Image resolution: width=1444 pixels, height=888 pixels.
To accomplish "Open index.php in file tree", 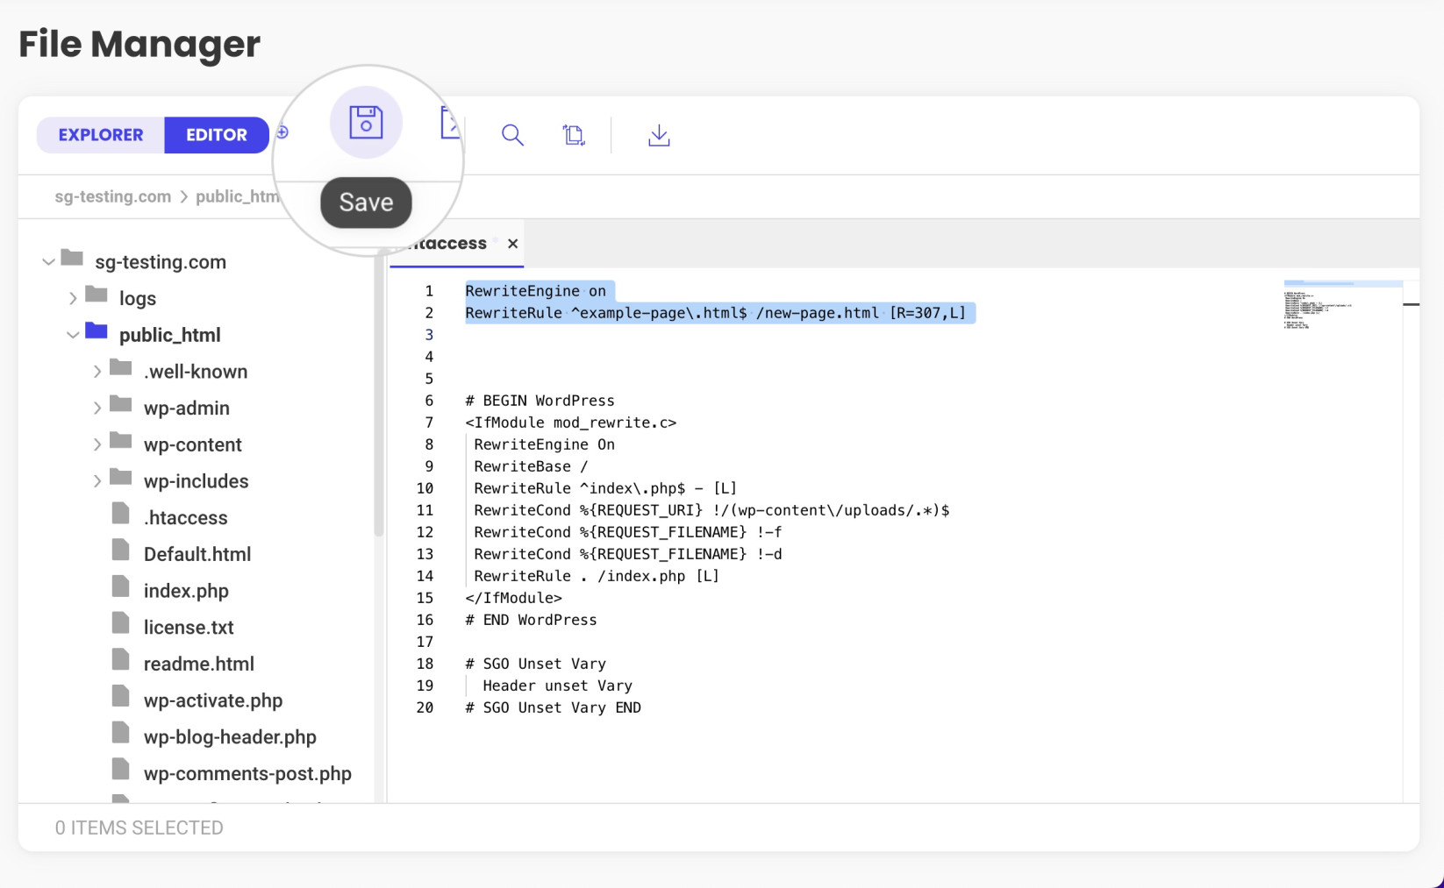I will [186, 592].
